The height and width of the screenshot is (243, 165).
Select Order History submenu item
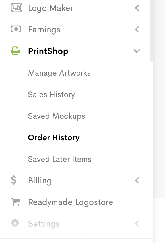54,138
